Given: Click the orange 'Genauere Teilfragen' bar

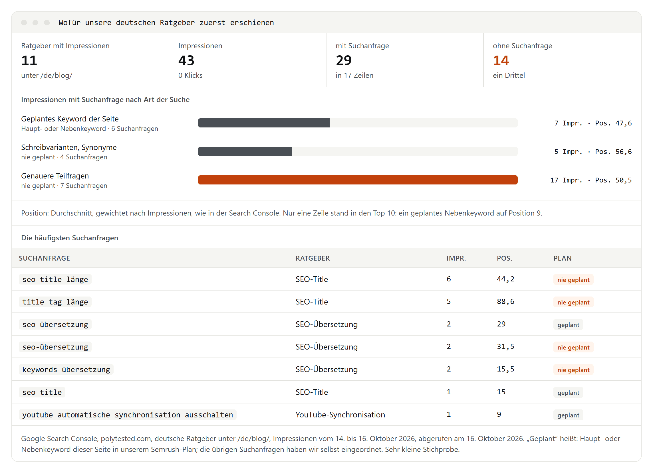Looking at the screenshot, I should [358, 180].
